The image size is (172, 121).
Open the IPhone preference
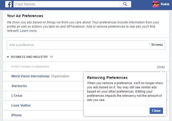(16, 115)
